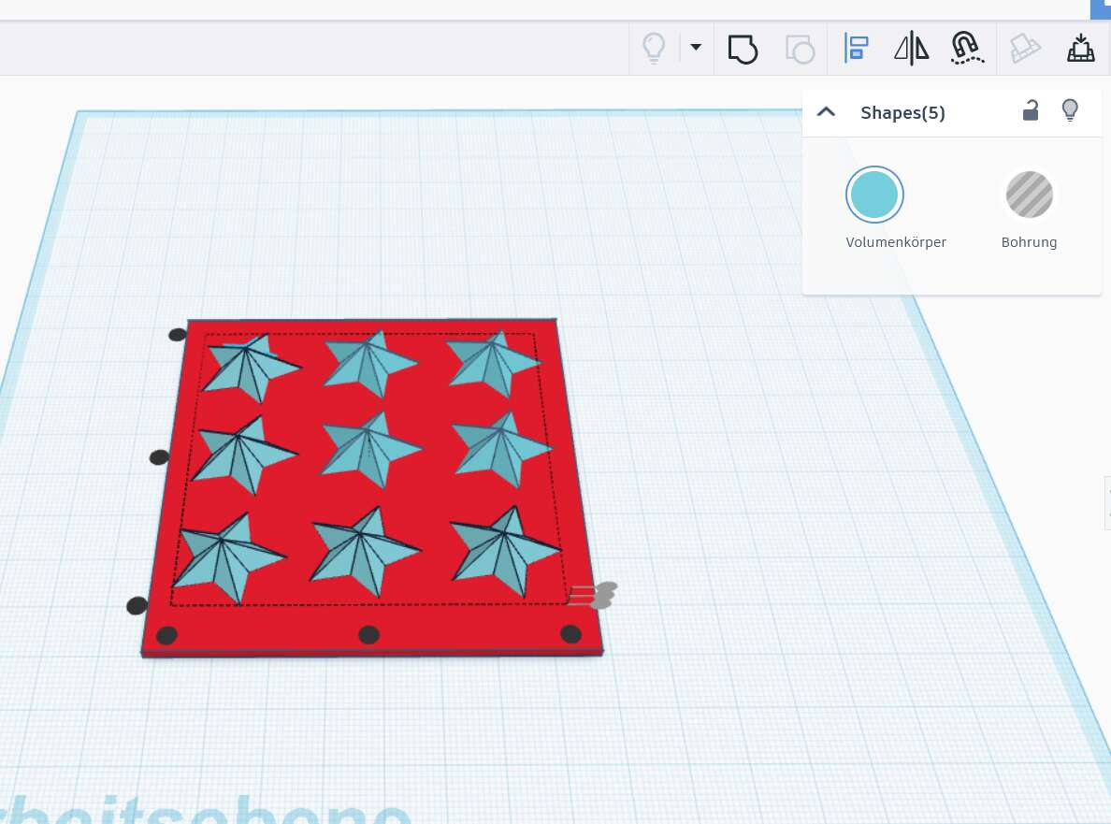
Task: Toggle the lightbulb in the Shapes panel header
Action: tap(1070, 110)
